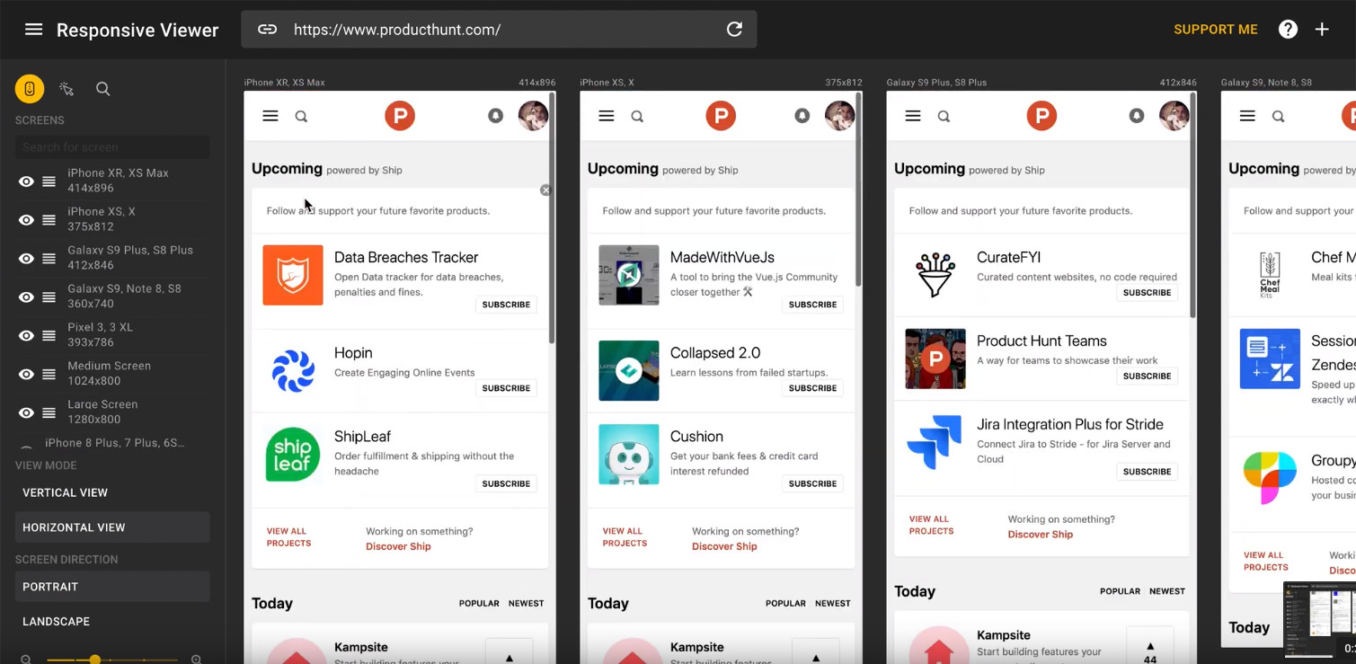
Task: Click Product Hunt logo in iPhone XS screen
Action: pyautogui.click(x=721, y=116)
